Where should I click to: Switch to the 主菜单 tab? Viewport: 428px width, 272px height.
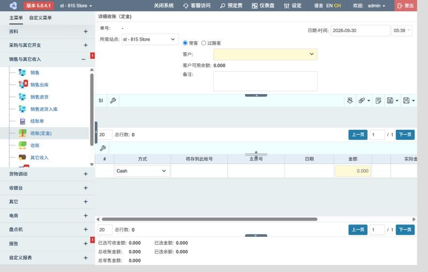(16, 18)
